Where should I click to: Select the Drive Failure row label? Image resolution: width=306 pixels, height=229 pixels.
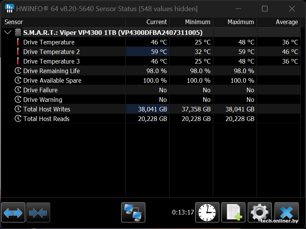coord(40,90)
